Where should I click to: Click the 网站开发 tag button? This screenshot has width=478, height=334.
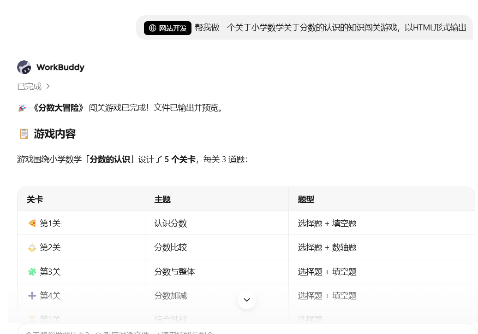pyautogui.click(x=167, y=28)
